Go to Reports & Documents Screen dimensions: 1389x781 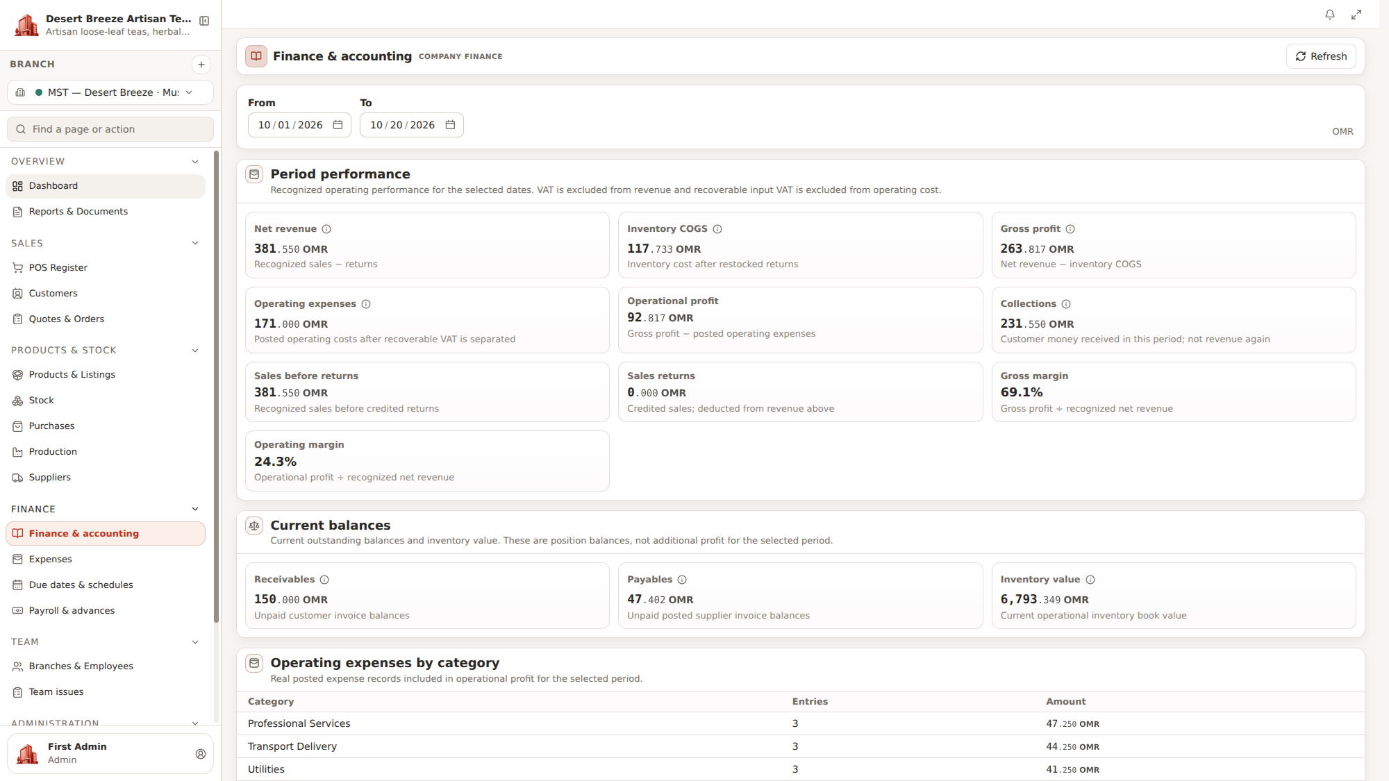coord(106,212)
